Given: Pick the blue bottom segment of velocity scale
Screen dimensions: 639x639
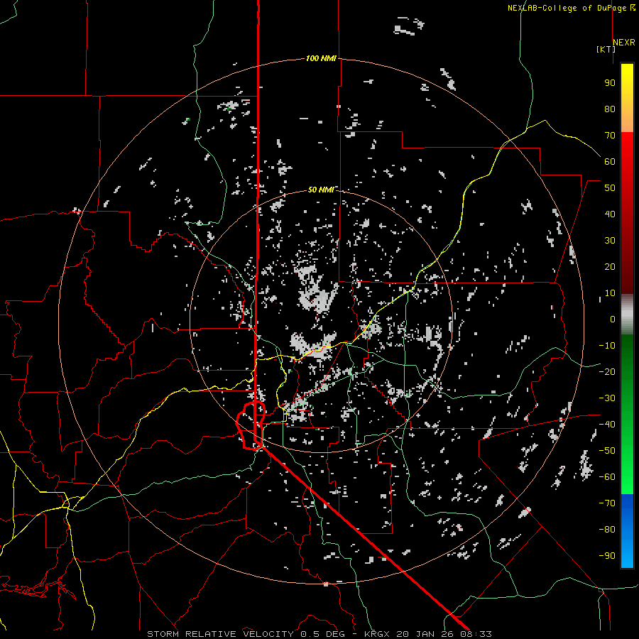Looking at the screenshot, I should pos(627,531).
